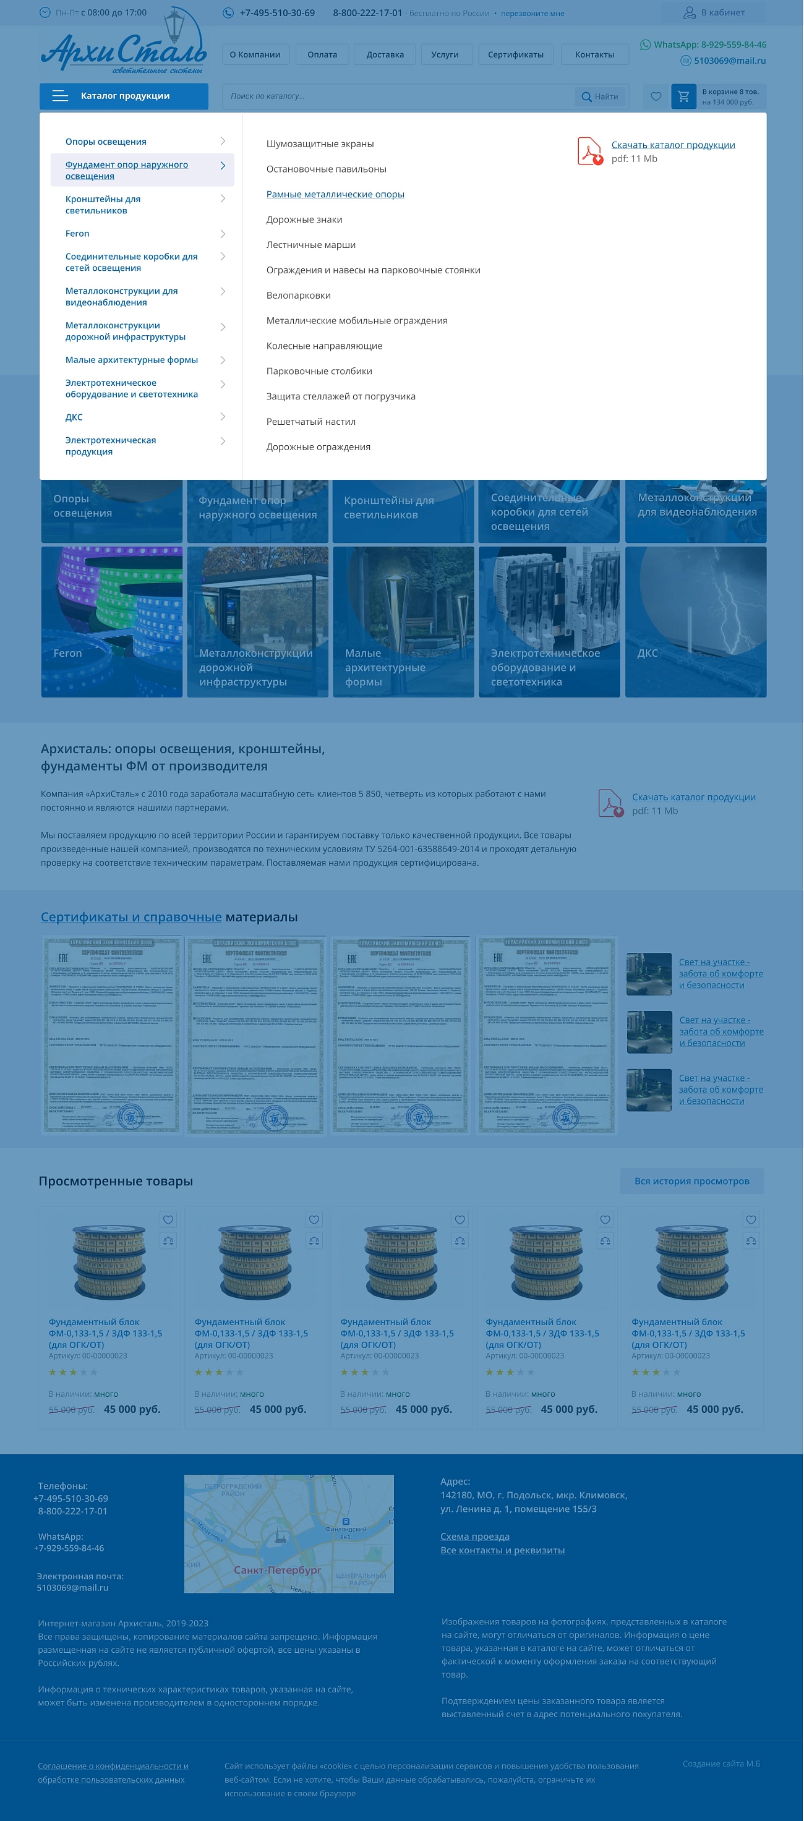Viewport: 804px width, 1821px height.
Task: Click the WhatsApp icon in header
Action: coord(645,45)
